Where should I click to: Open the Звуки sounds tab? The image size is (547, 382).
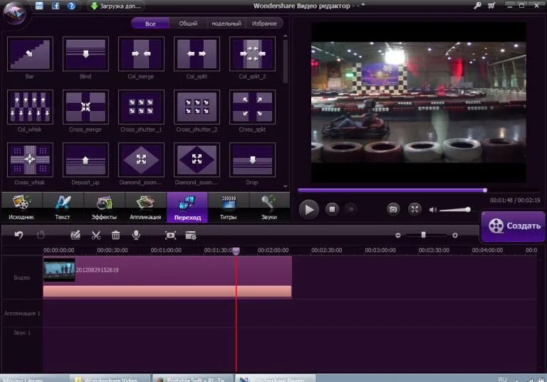click(x=269, y=208)
